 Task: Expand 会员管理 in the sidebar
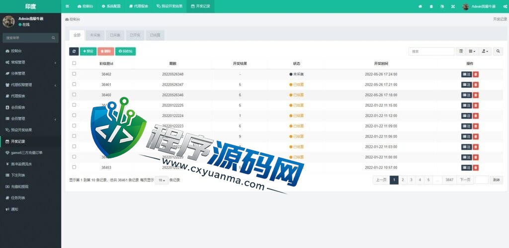[30, 119]
